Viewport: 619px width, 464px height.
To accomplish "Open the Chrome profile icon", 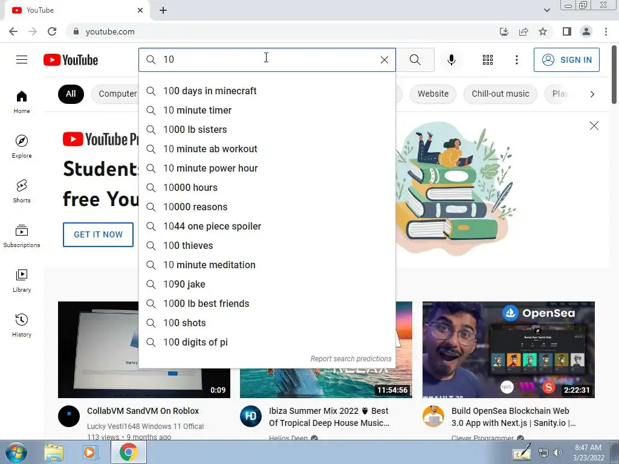I will pos(586,31).
